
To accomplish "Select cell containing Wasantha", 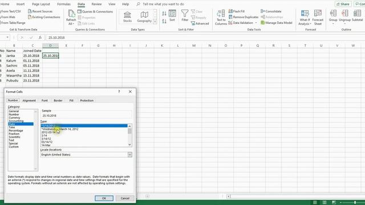I will point(14,76).
